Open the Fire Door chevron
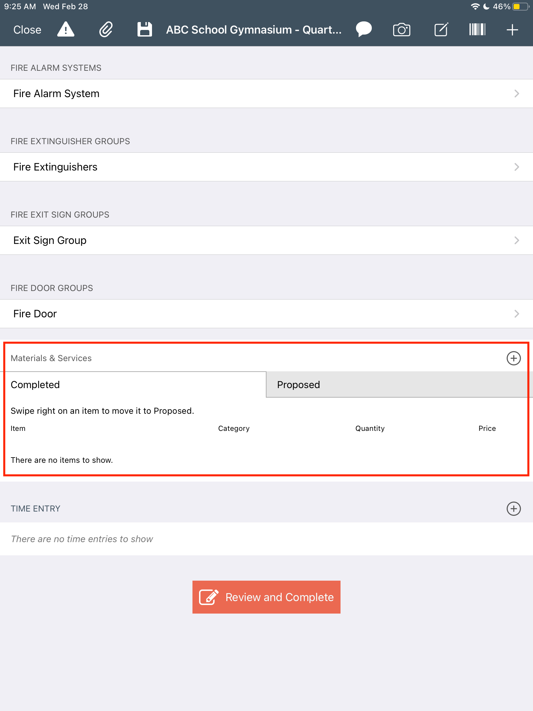533x711 pixels. tap(517, 314)
